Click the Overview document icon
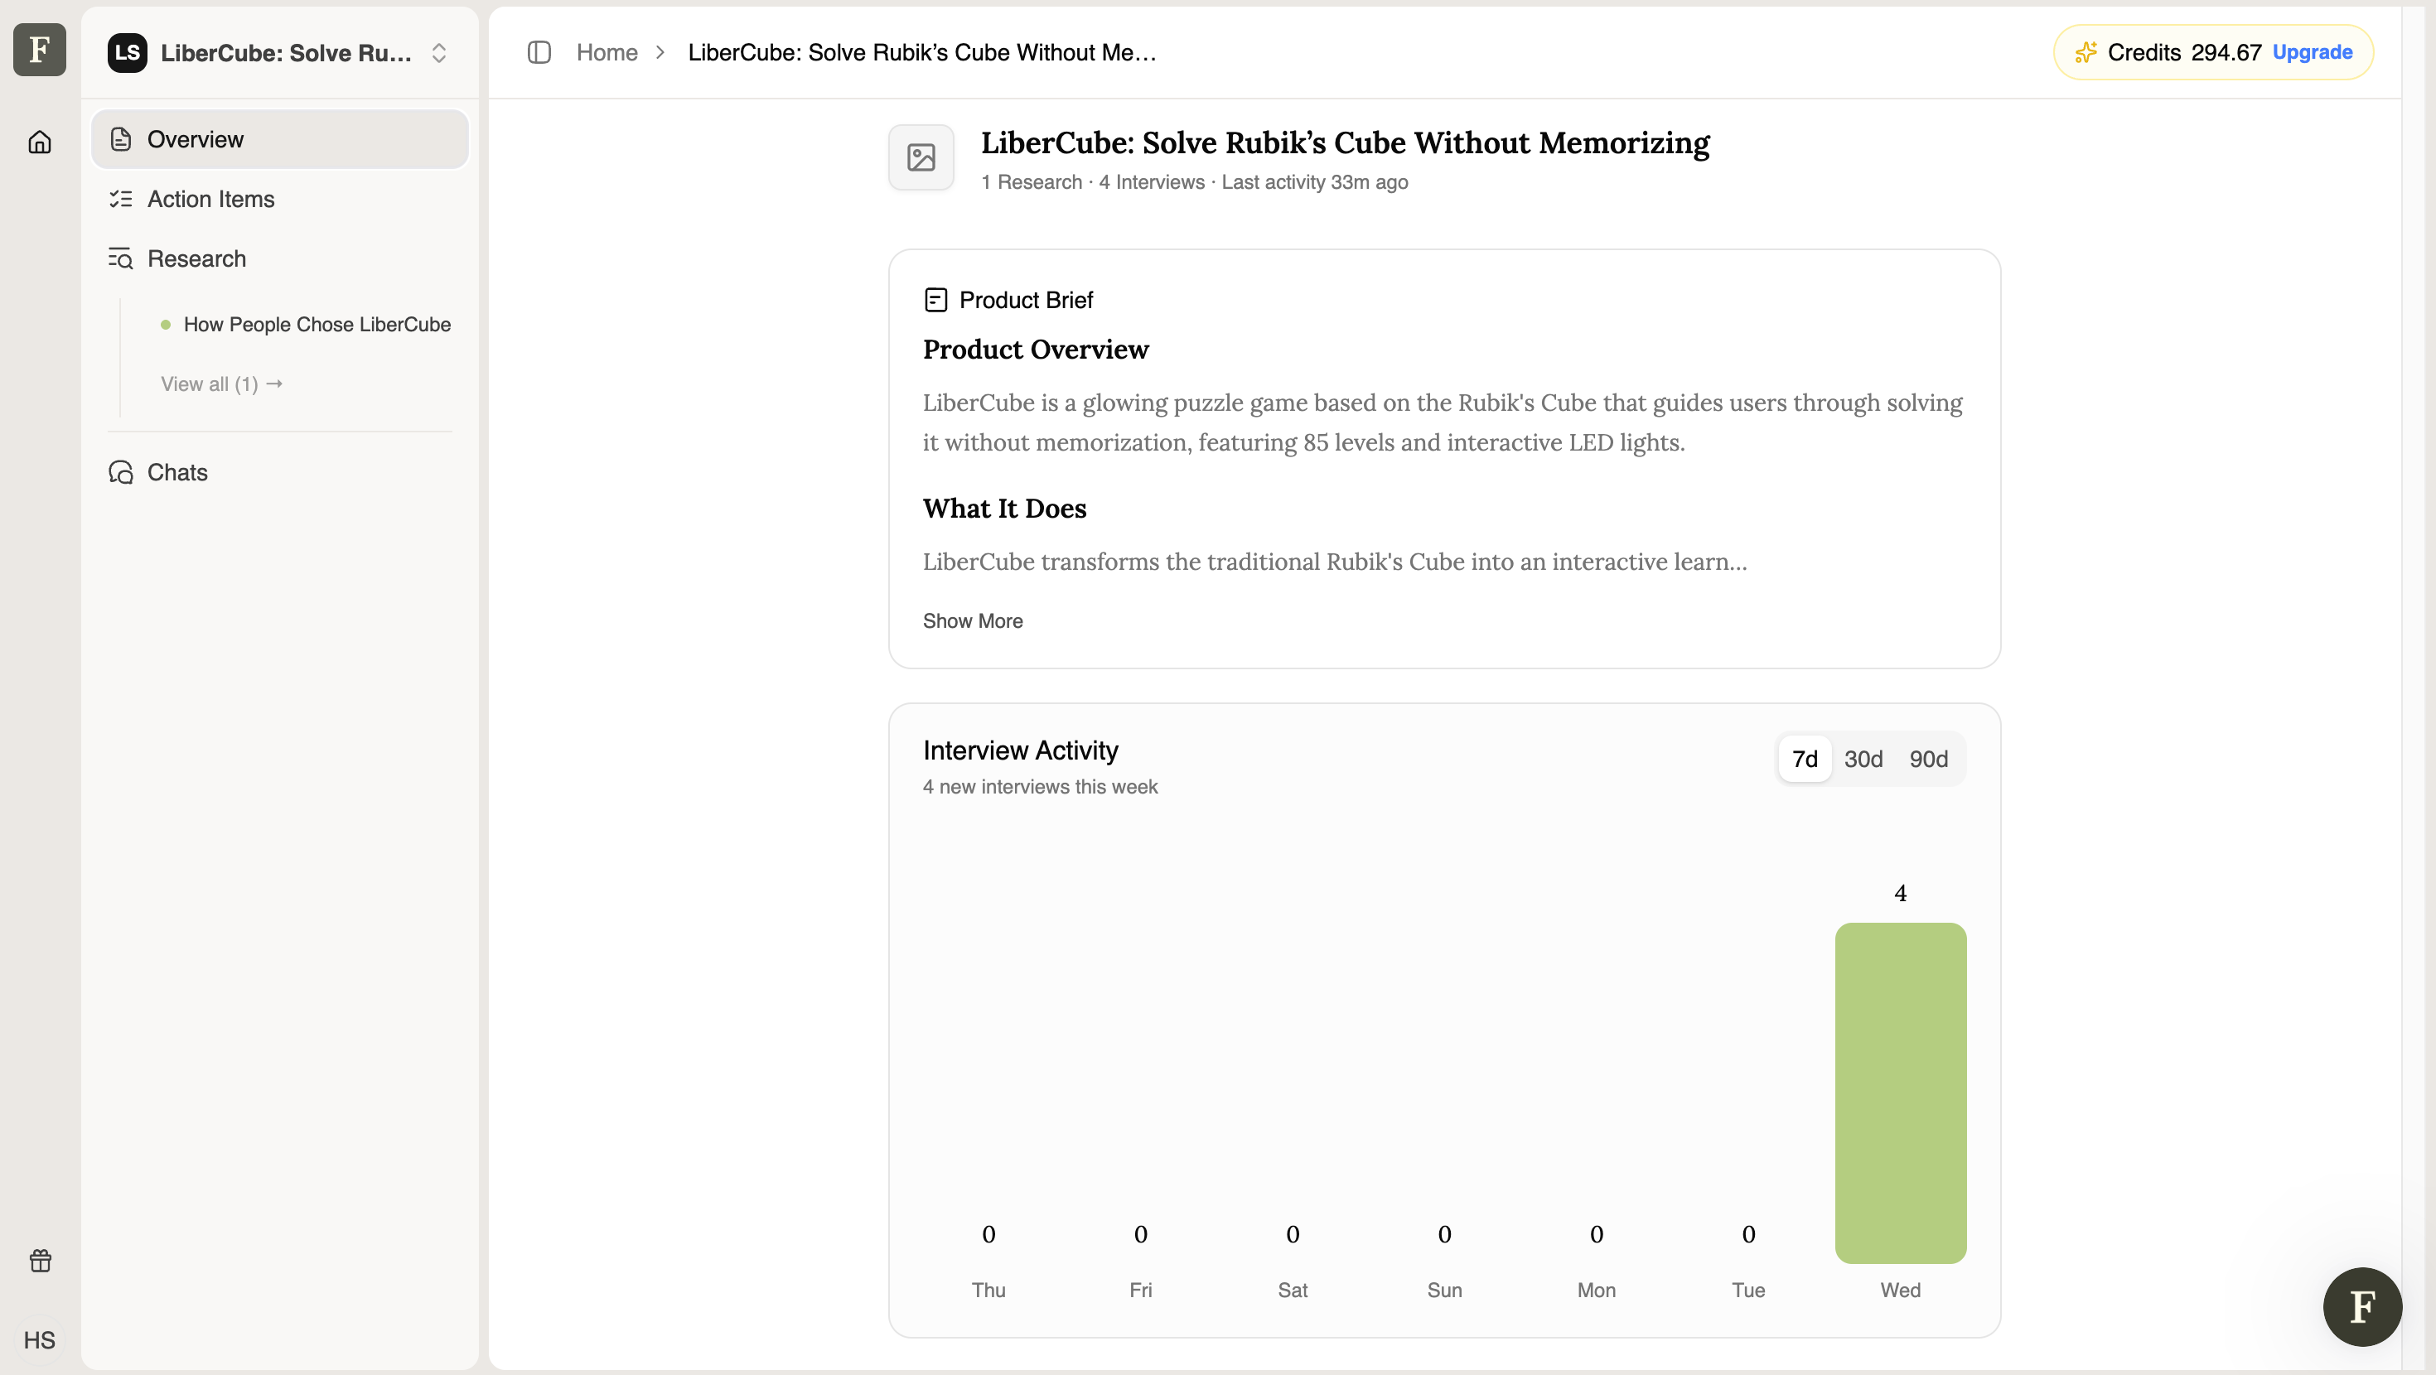The height and width of the screenshot is (1375, 2436). tap(120, 139)
